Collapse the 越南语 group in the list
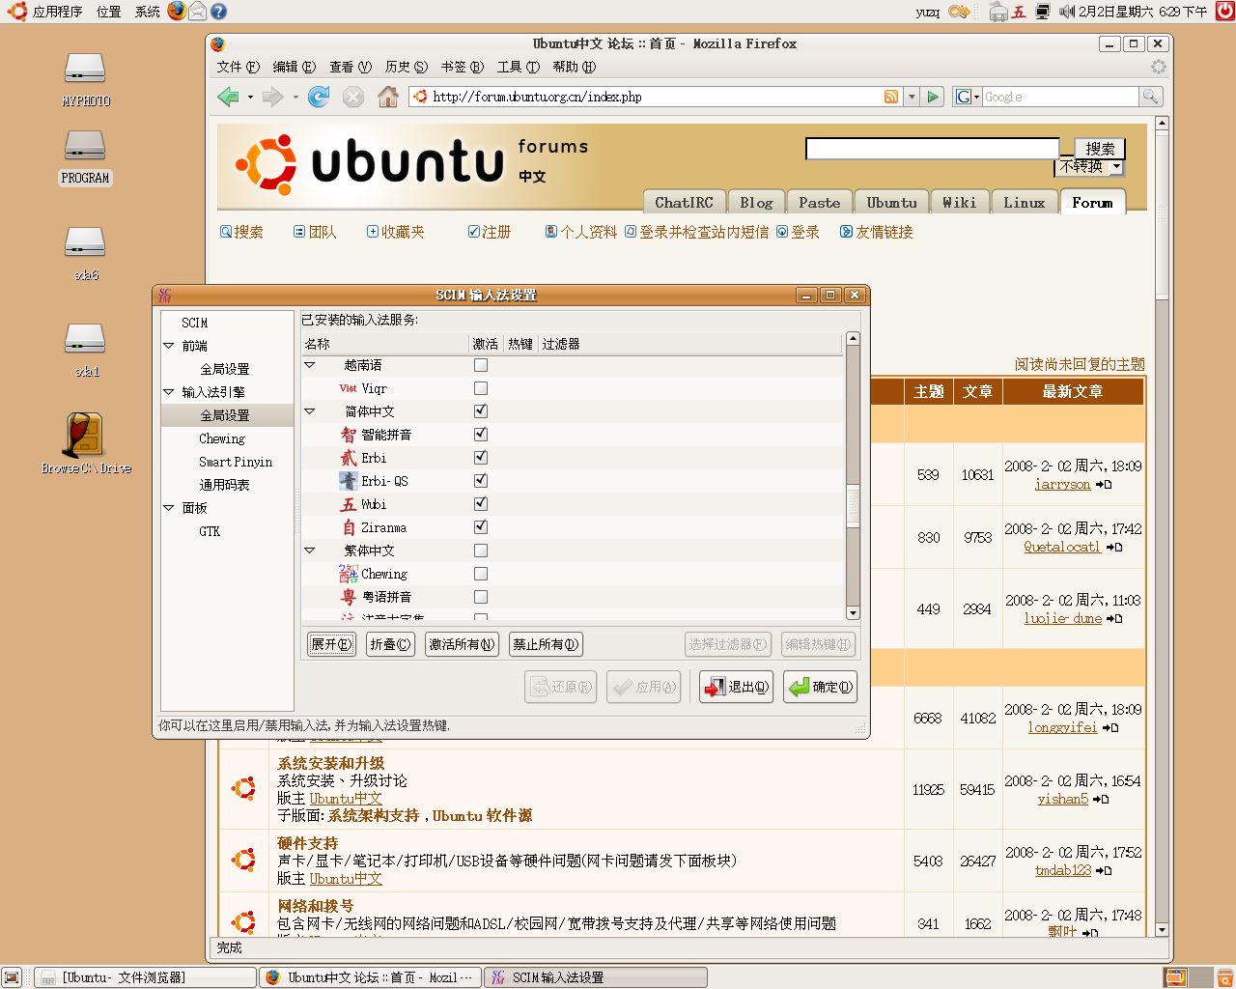 [310, 365]
